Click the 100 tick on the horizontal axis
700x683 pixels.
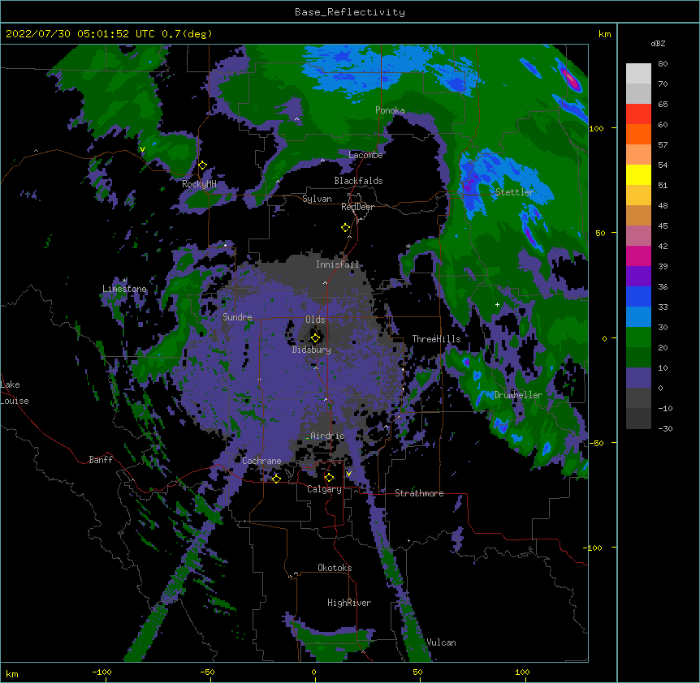pos(522,672)
